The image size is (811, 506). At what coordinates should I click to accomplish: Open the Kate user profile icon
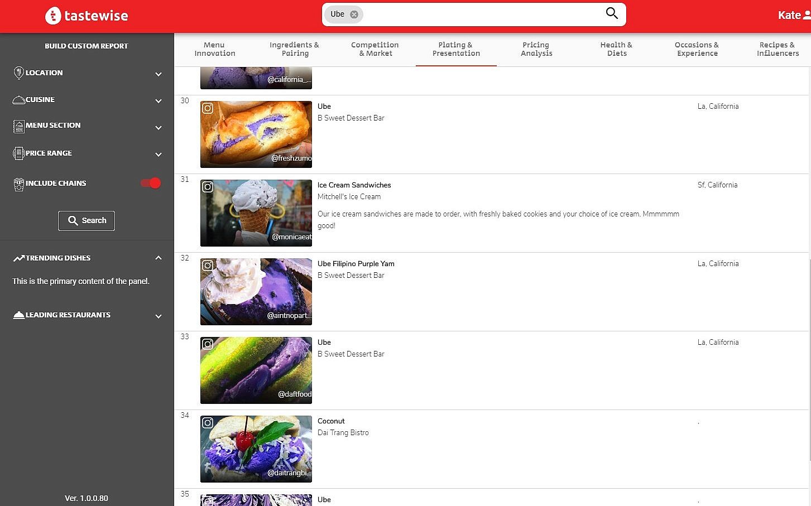point(807,15)
